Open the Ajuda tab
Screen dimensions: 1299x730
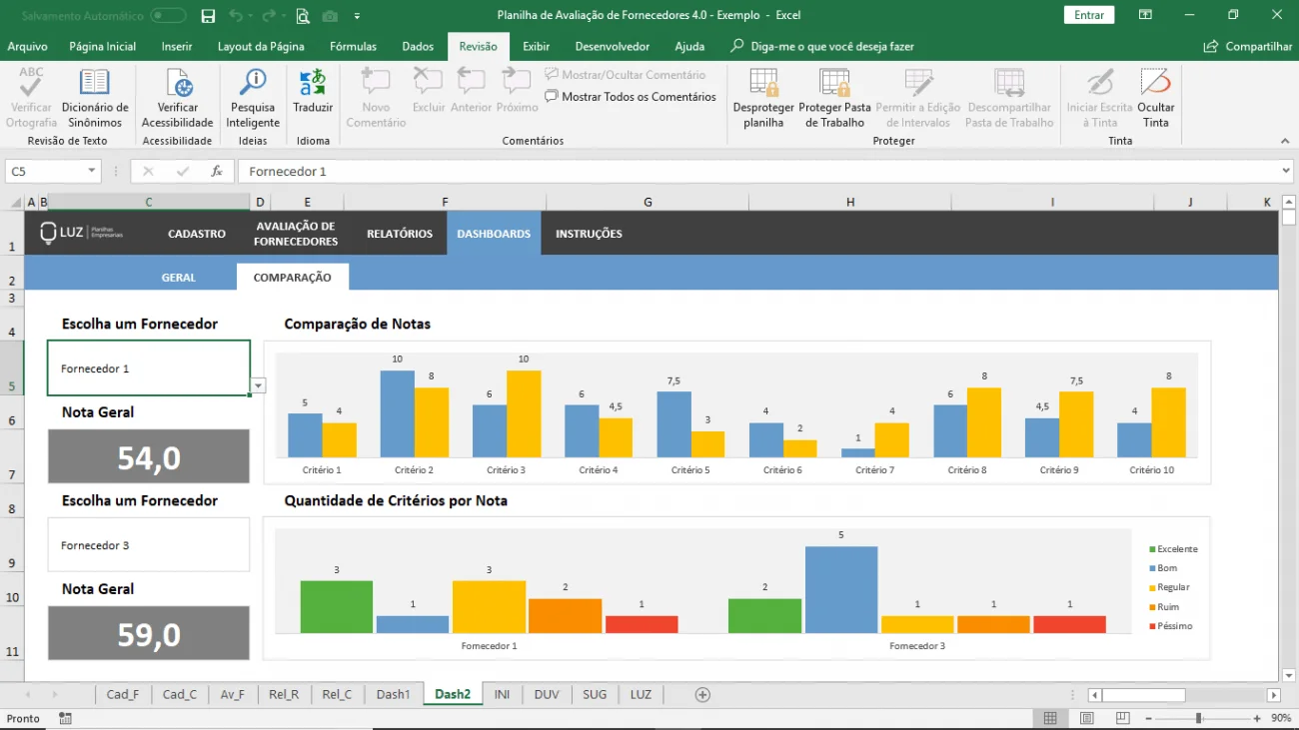[x=689, y=47]
